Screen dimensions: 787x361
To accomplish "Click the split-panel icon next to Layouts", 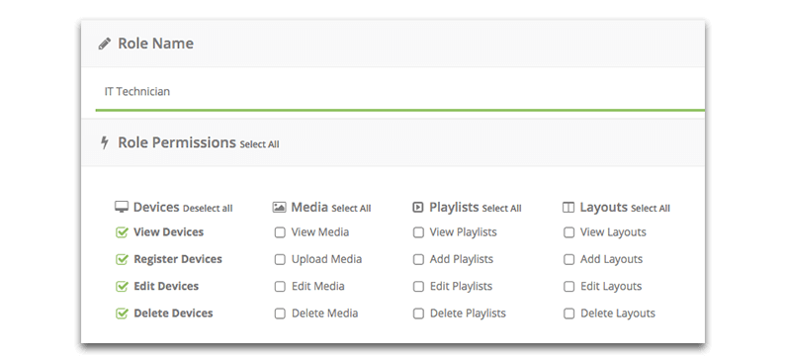I will (x=568, y=208).
